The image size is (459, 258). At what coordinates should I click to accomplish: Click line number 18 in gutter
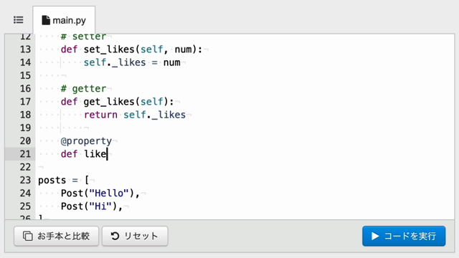point(25,115)
